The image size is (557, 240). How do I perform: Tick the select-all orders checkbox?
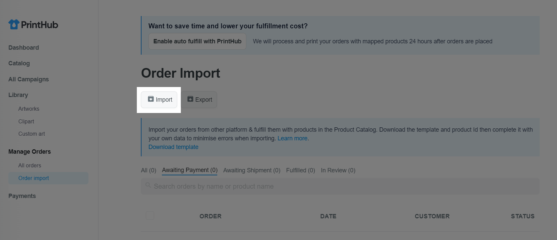[150, 216]
